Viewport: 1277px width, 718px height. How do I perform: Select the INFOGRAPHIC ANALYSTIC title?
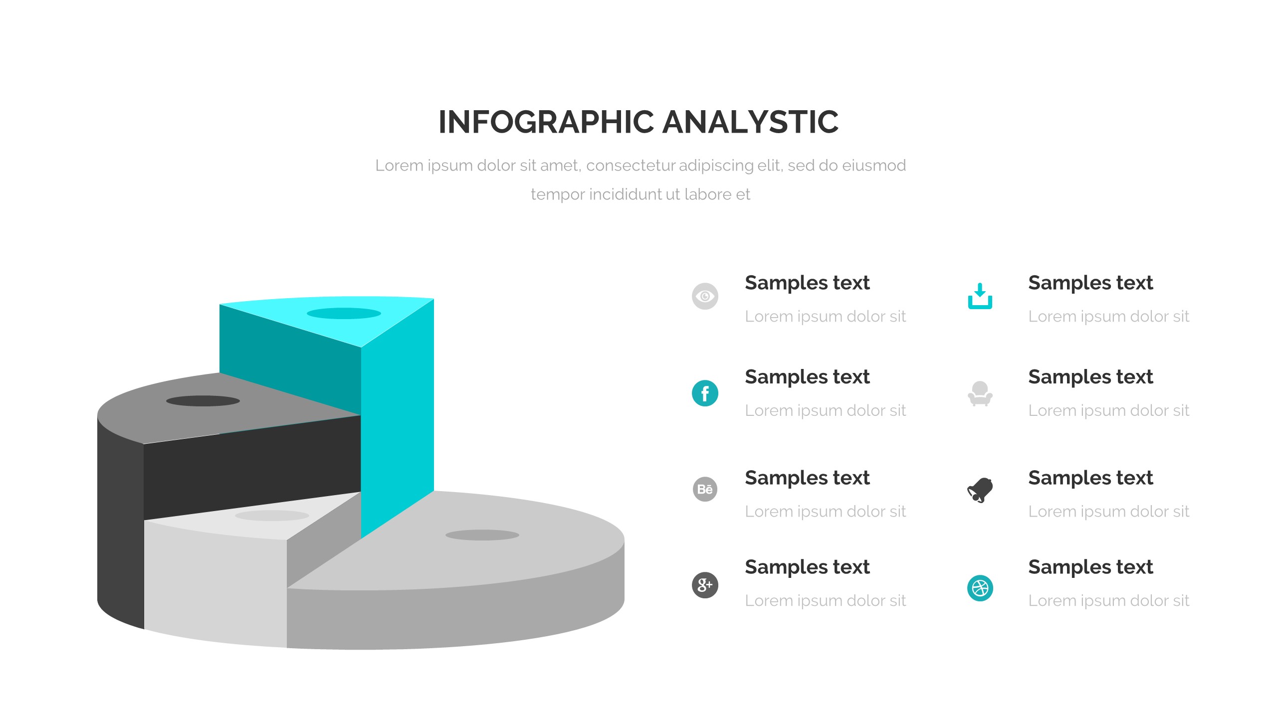(x=638, y=122)
